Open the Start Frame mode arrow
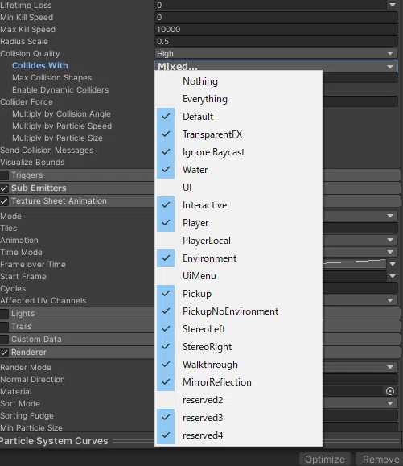Image resolution: width=403 pixels, height=466 pixels. [x=393, y=276]
